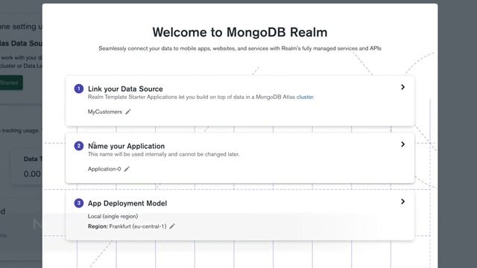
Task: Click the Welcome to MongoDB Realm title
Action: [240, 32]
